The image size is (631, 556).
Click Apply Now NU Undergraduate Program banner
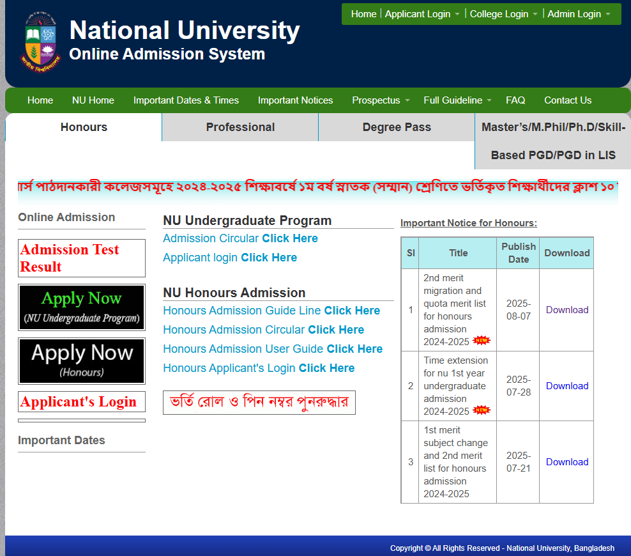[82, 307]
